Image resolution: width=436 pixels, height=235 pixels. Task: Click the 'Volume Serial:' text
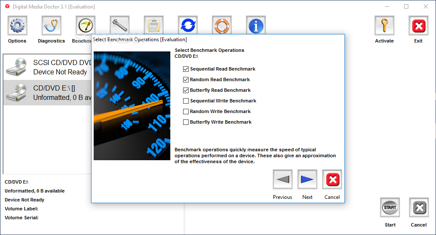coord(22,218)
